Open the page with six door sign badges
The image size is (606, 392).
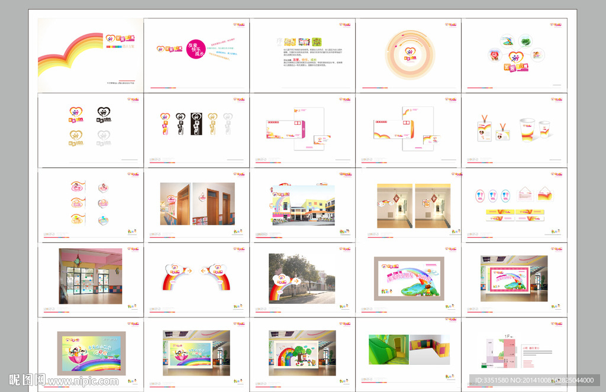[91, 205]
